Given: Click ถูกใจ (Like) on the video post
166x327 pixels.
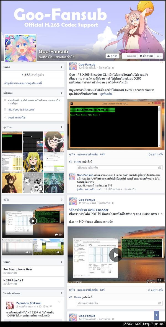Looking at the screenshot, I should click(x=72, y=290).
